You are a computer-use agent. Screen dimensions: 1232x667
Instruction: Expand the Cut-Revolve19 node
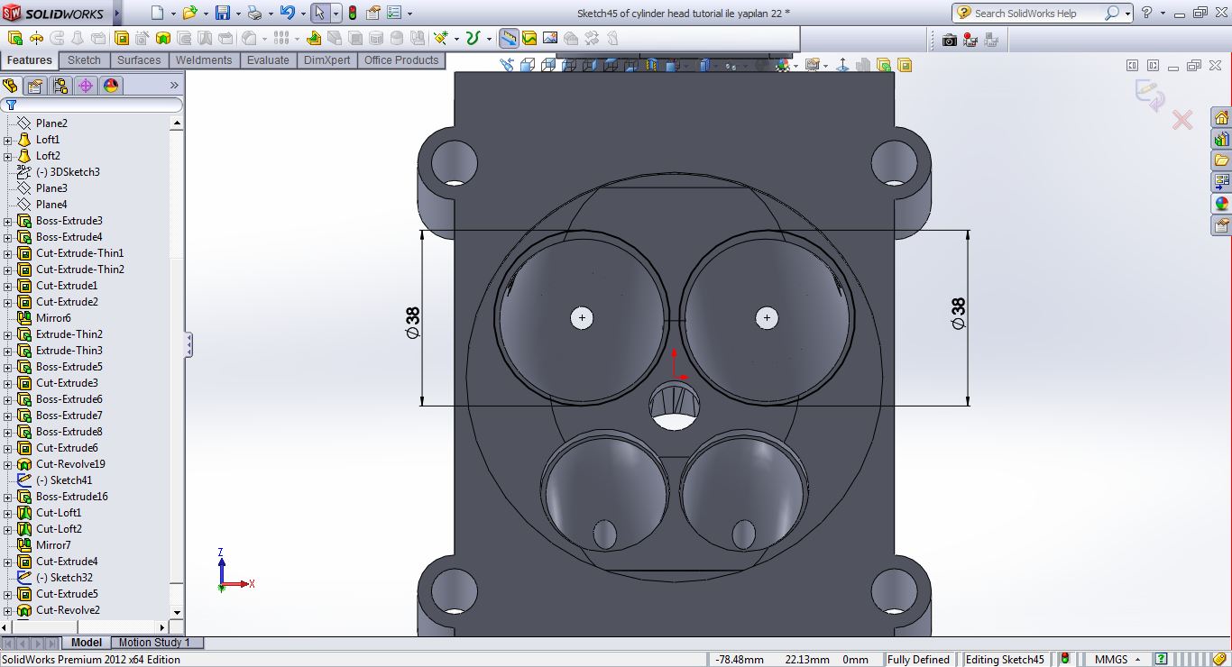click(8, 464)
